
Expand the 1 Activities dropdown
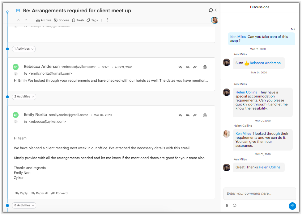pyautogui.click(x=24, y=49)
